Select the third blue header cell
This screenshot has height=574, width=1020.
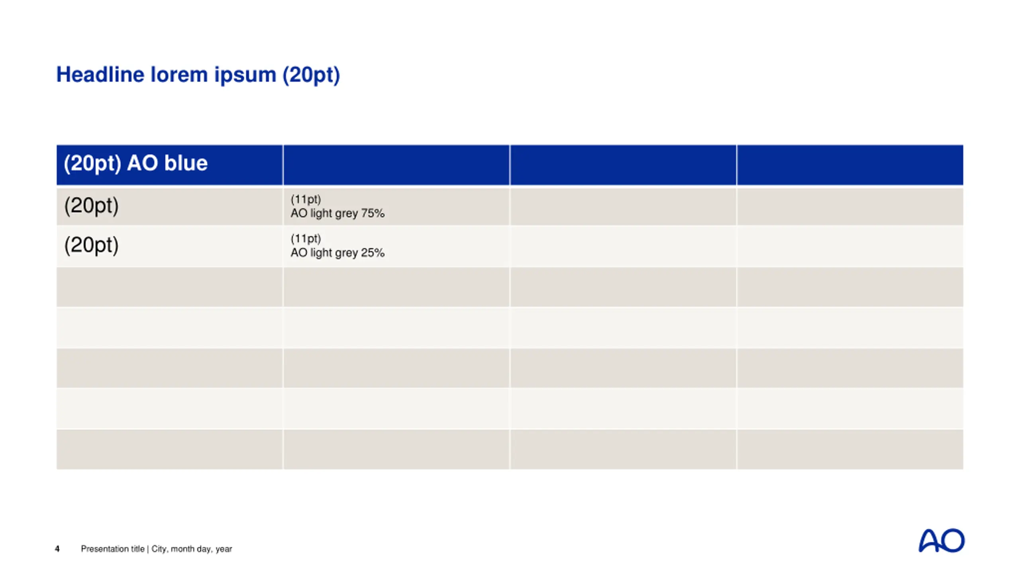[x=623, y=165]
